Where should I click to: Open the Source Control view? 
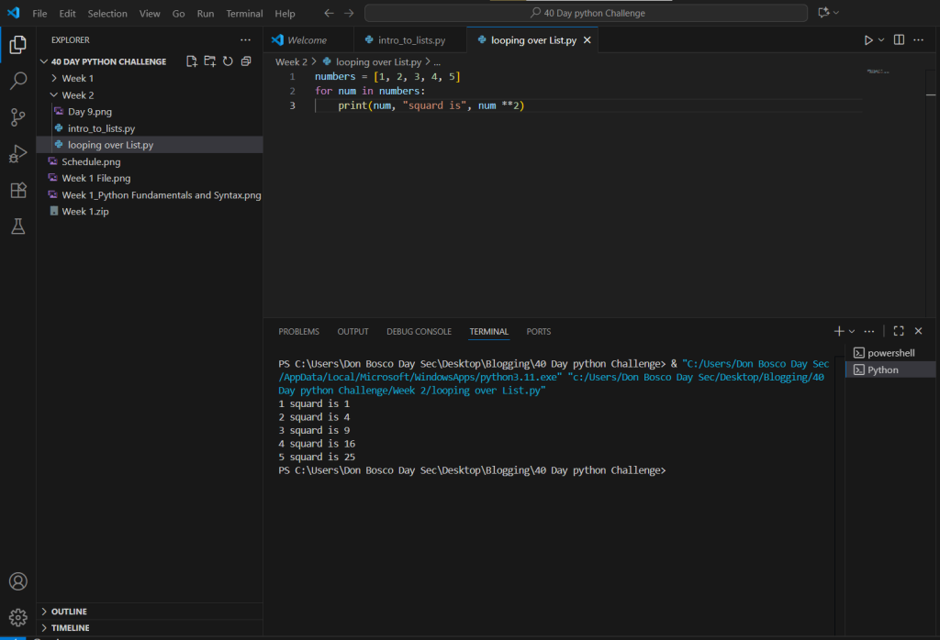(17, 117)
